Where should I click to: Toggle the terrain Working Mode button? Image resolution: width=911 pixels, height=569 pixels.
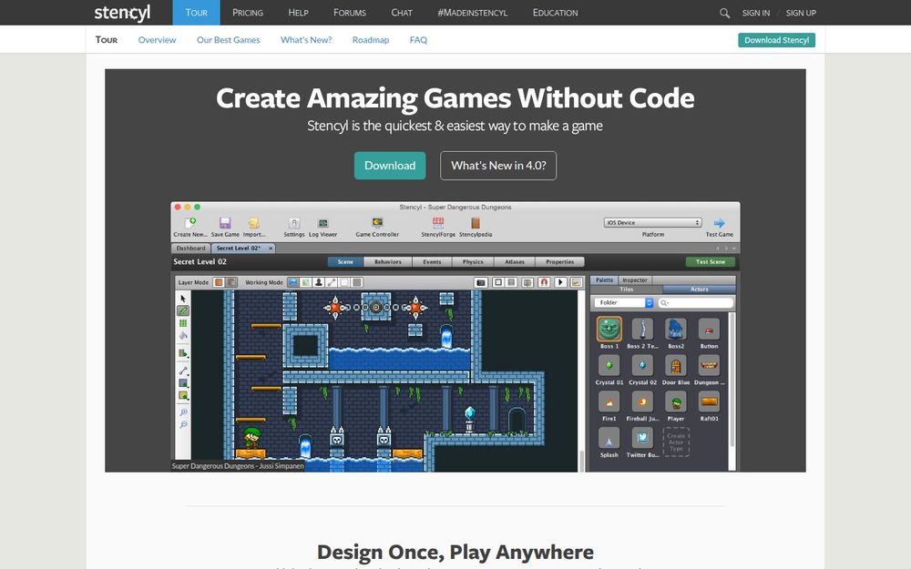pos(305,282)
